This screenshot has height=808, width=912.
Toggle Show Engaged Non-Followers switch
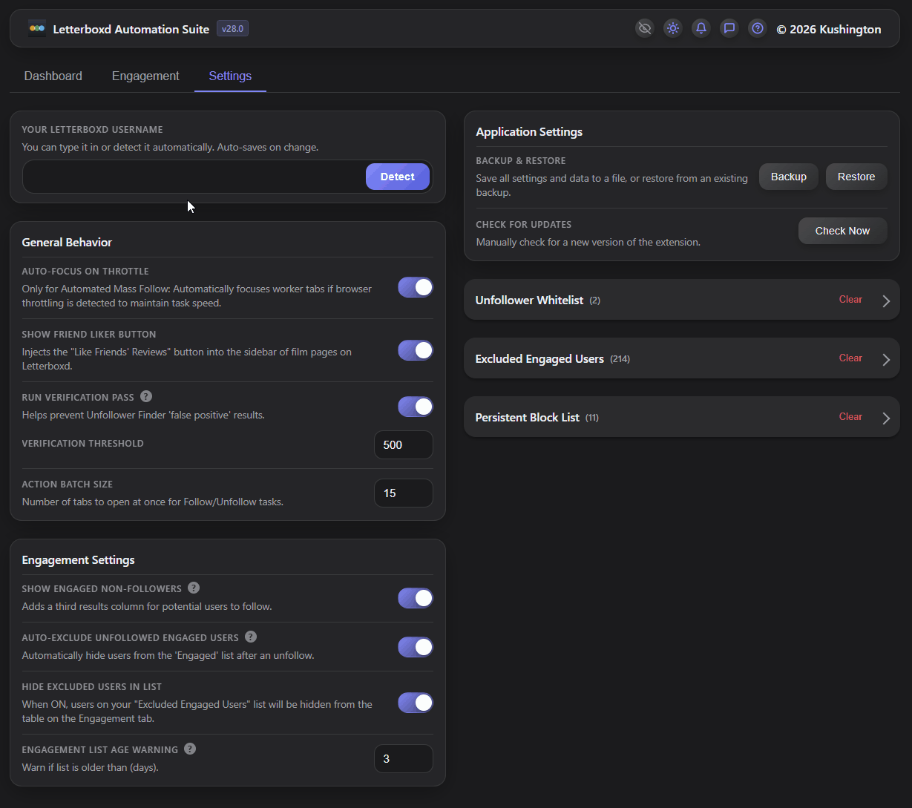click(x=416, y=598)
